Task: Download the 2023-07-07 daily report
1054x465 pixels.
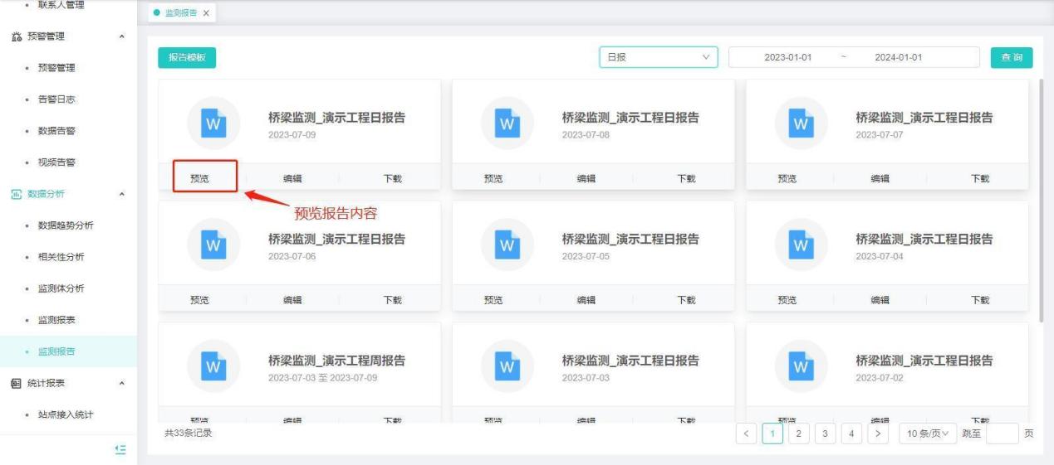Action: pos(980,178)
